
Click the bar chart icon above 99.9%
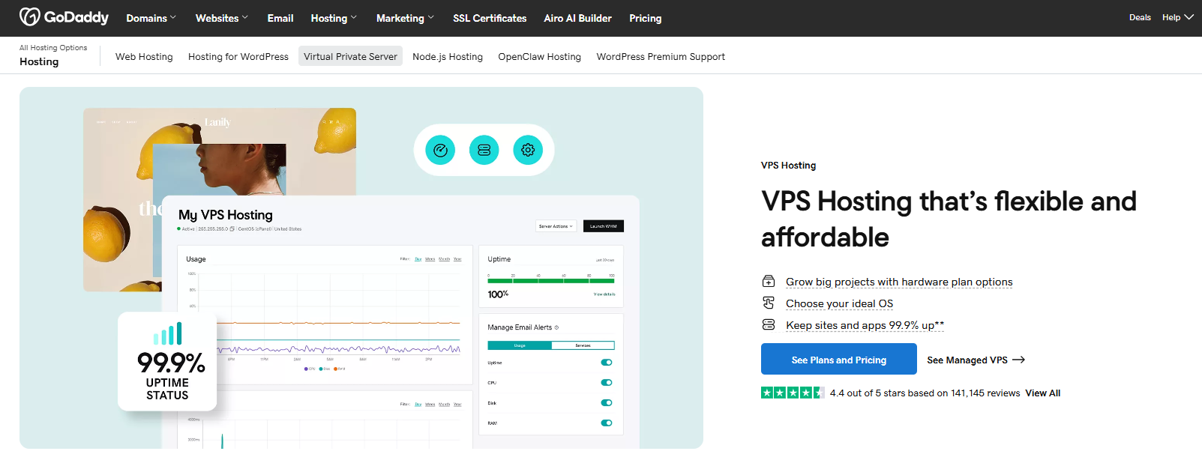167,334
